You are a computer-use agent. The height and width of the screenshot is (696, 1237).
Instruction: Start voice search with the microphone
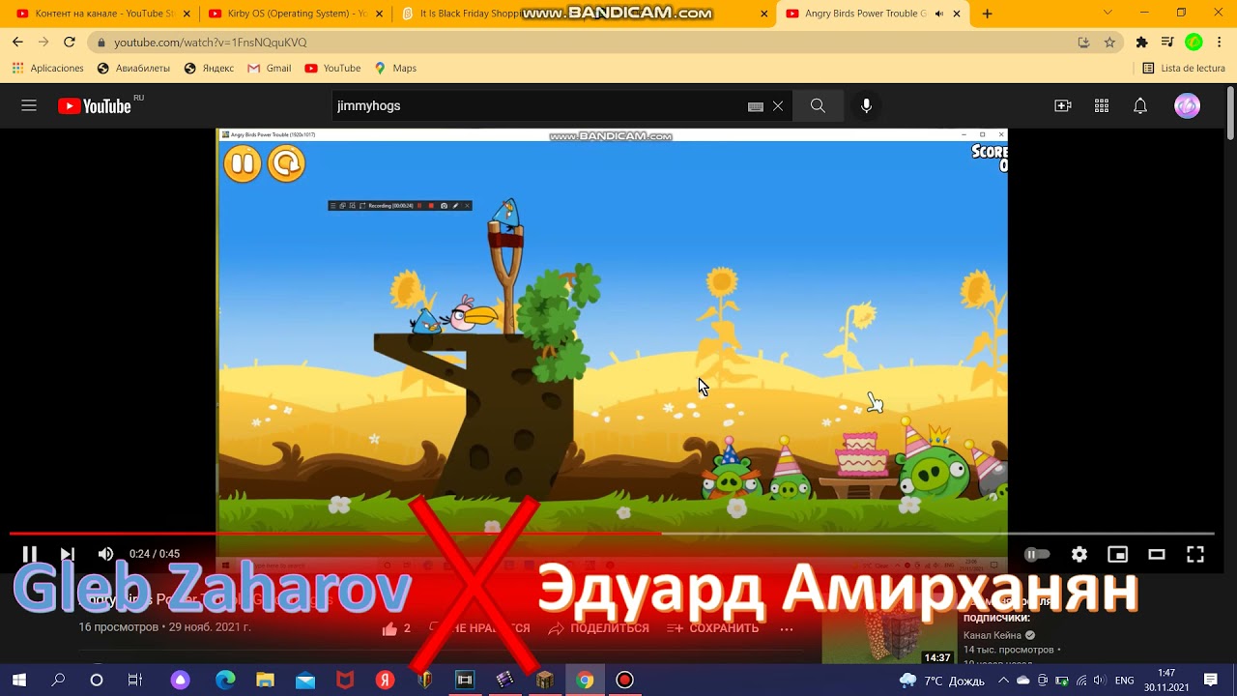point(867,106)
